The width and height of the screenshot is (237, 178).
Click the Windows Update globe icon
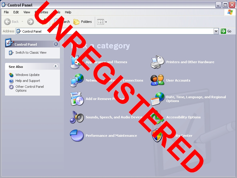point(11,75)
